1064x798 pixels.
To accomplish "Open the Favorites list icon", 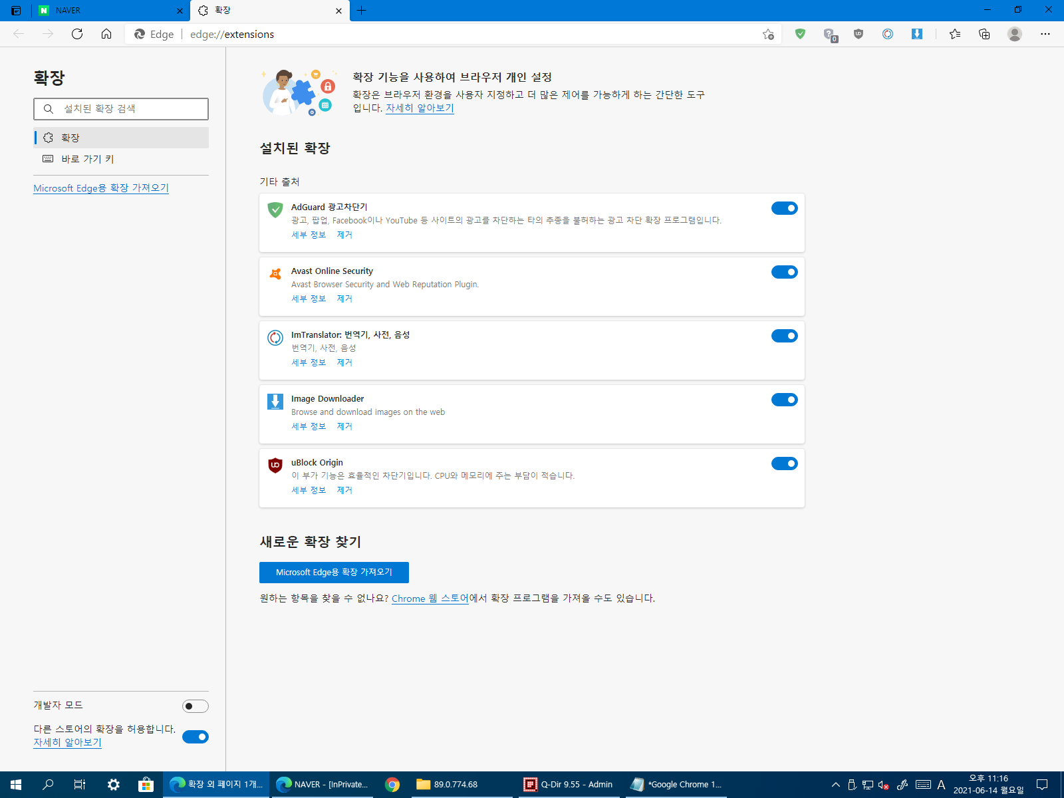I will pos(955,34).
